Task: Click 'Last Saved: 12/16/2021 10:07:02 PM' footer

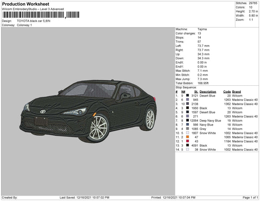Action: tap(84, 198)
